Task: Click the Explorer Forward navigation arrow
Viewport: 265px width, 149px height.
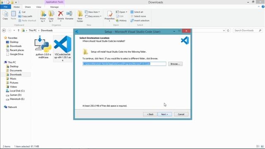Action: (10, 30)
